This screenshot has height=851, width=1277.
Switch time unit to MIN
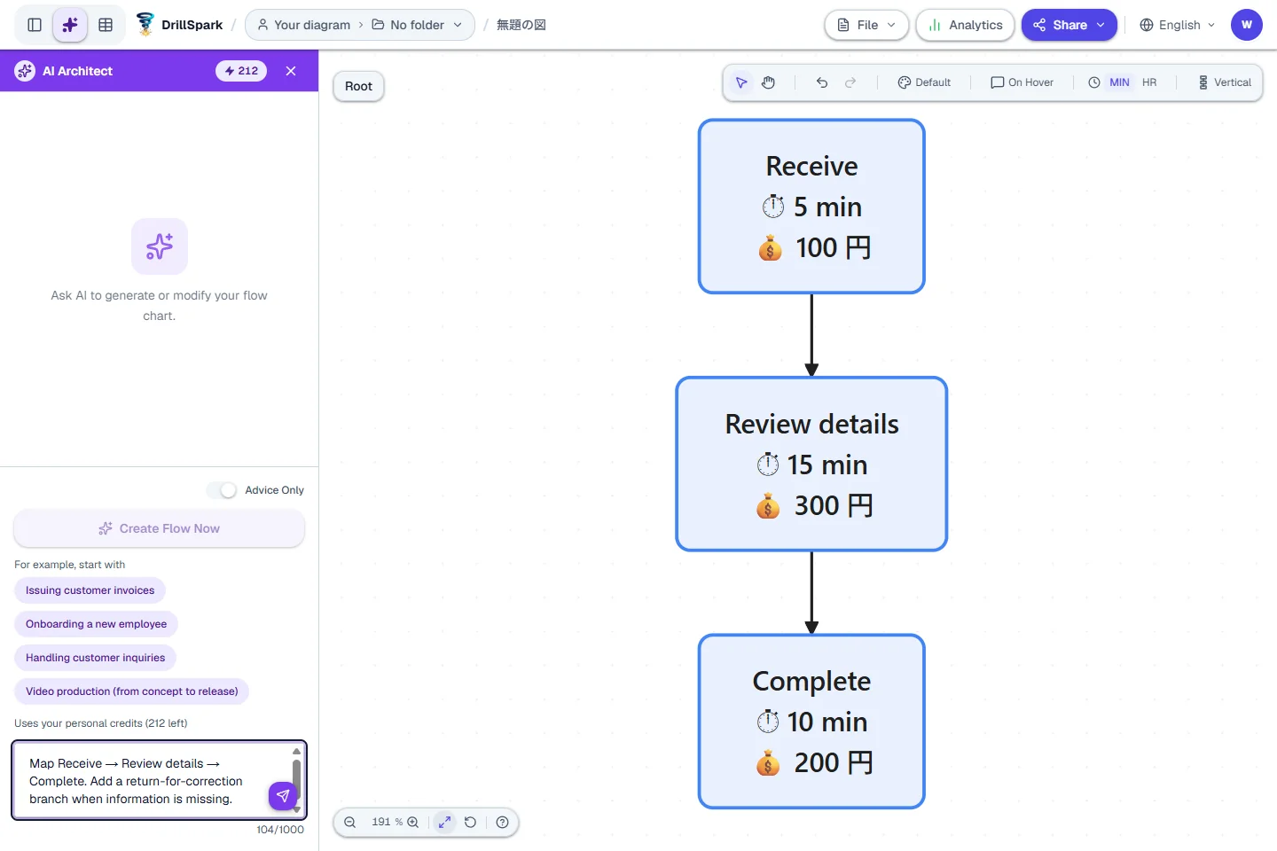point(1119,82)
